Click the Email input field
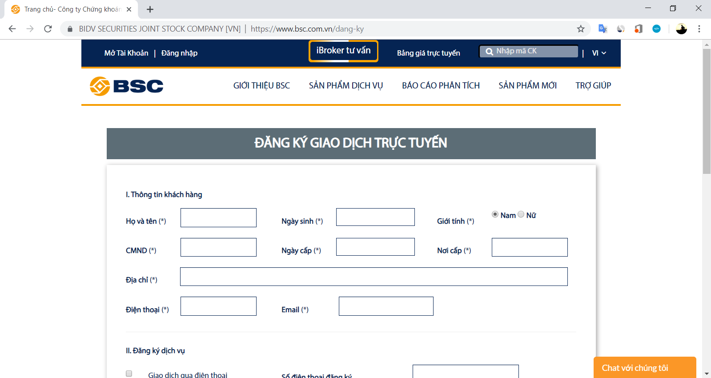This screenshot has height=378, width=711. [x=386, y=306]
